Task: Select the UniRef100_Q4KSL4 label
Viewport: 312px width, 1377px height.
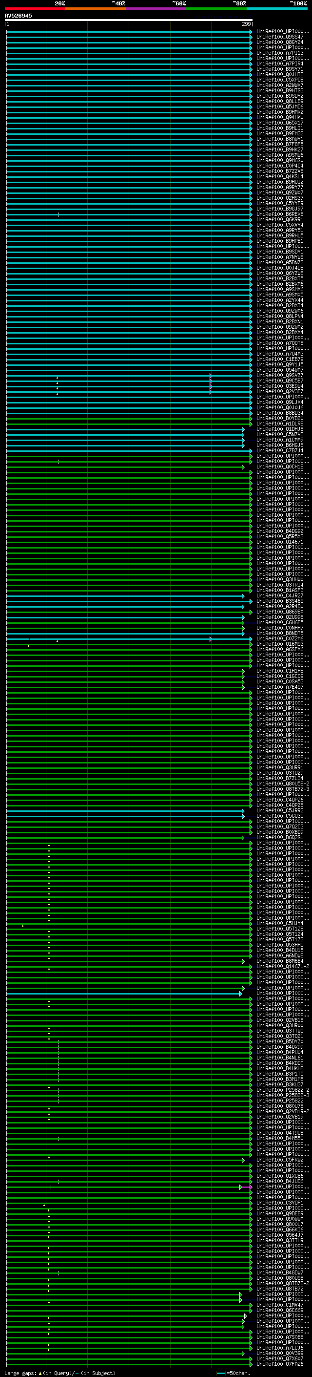Action: [280, 176]
